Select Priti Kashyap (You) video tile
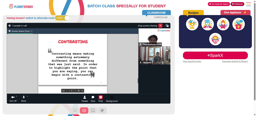256x116 pixels. click(x=154, y=37)
